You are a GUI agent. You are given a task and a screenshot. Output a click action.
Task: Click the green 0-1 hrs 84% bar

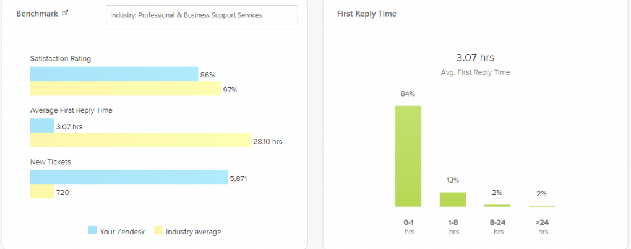[408, 156]
